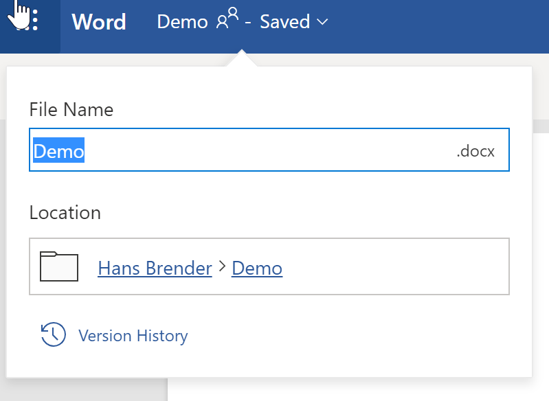Click the Version History clock icon
Viewport: 549px width, 401px height.
54,335
